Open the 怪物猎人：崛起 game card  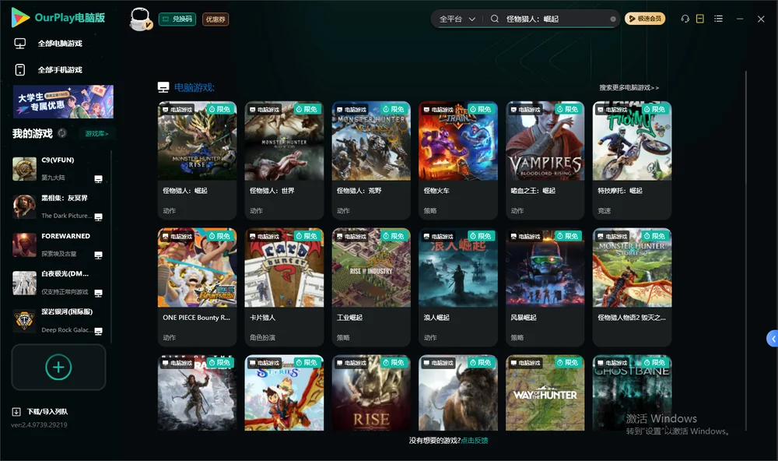(197, 160)
